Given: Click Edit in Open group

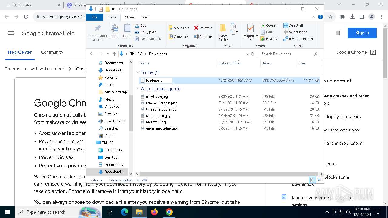Looking at the screenshot, I should [x=267, y=32].
